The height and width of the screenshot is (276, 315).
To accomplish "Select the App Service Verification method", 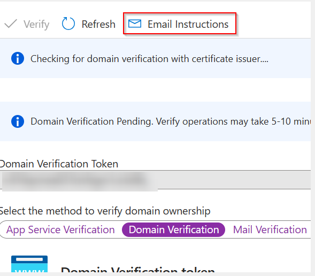I will [x=60, y=229].
